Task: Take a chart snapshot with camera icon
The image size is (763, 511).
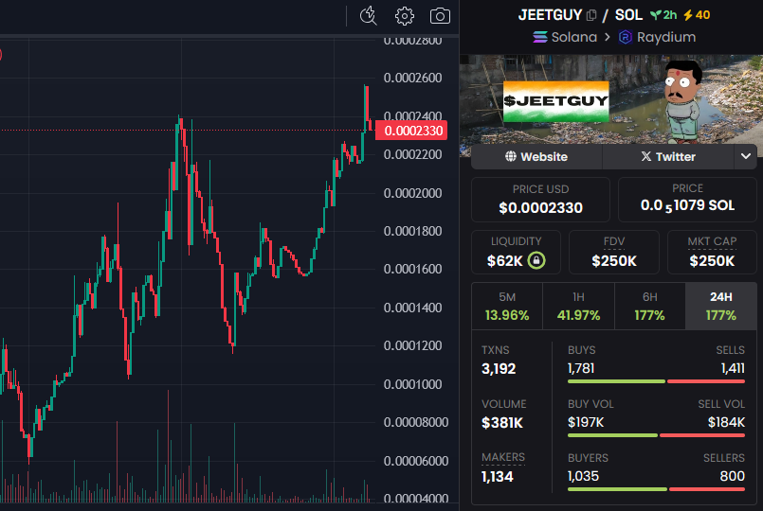Action: (440, 16)
